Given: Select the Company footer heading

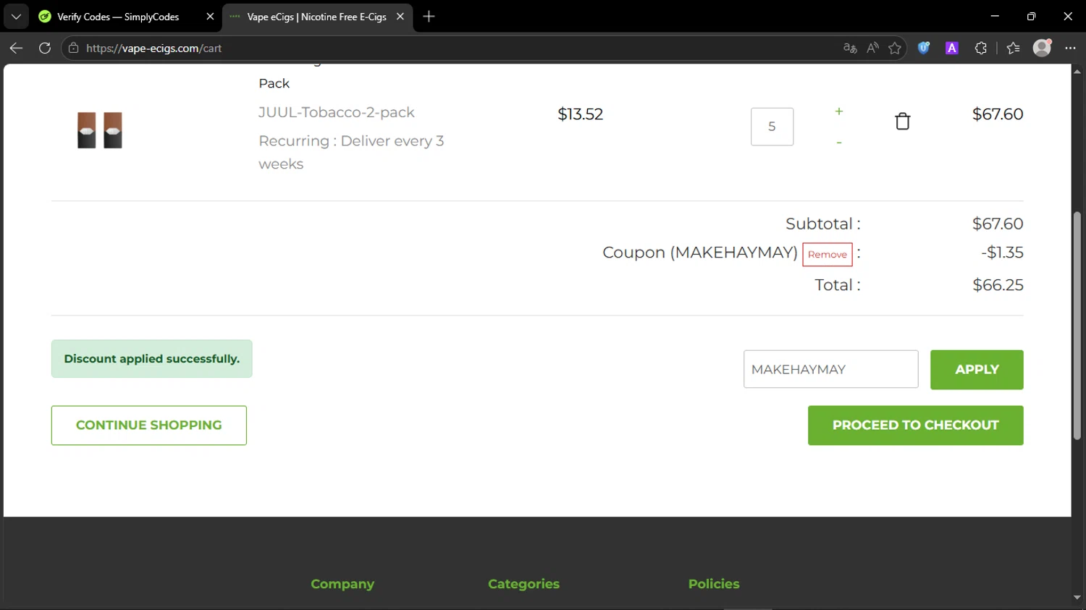Looking at the screenshot, I should [342, 584].
